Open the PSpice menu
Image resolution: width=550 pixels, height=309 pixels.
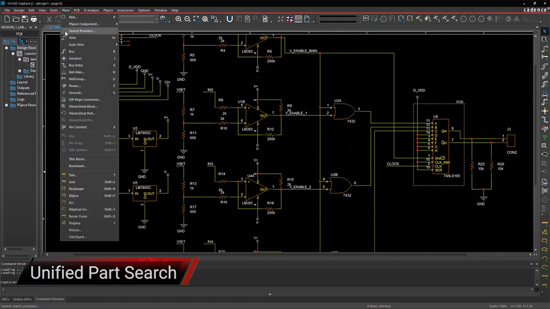[x=108, y=10]
